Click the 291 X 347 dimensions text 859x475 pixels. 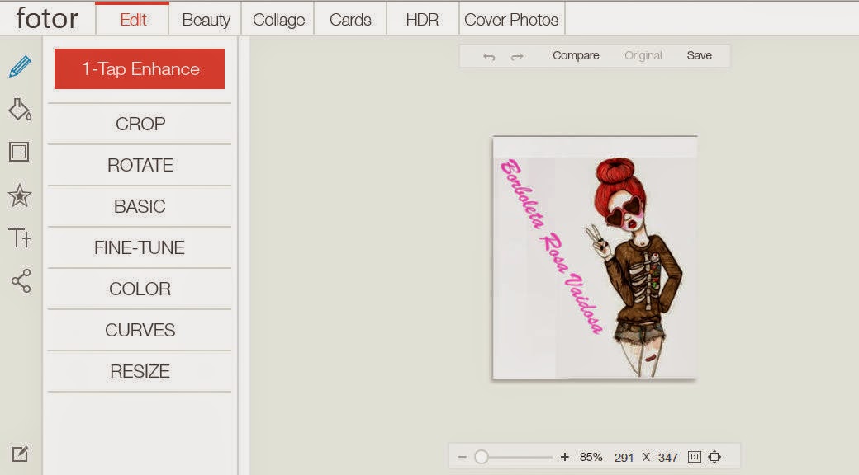click(646, 458)
